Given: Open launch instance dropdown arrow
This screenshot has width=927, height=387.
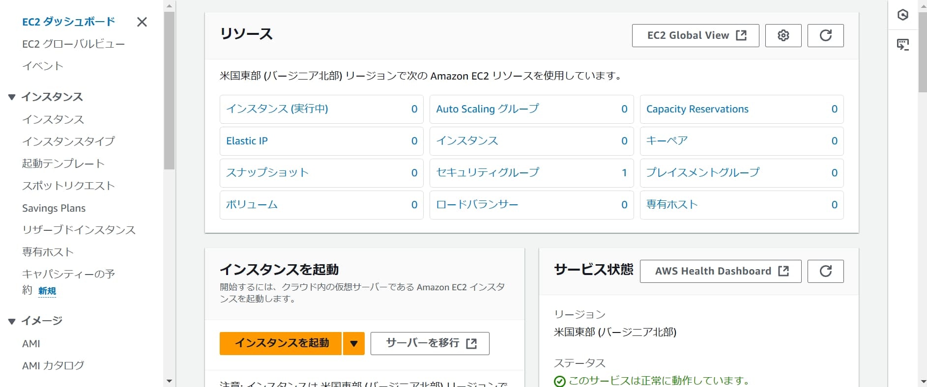Looking at the screenshot, I should [354, 343].
